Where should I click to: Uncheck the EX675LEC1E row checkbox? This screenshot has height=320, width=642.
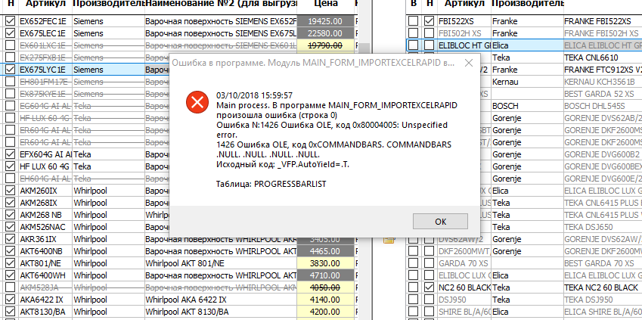(11, 33)
